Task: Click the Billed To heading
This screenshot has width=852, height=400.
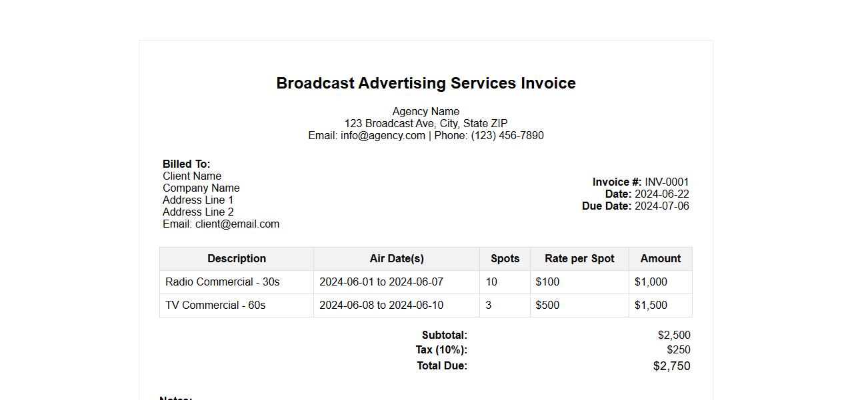Action: point(186,164)
